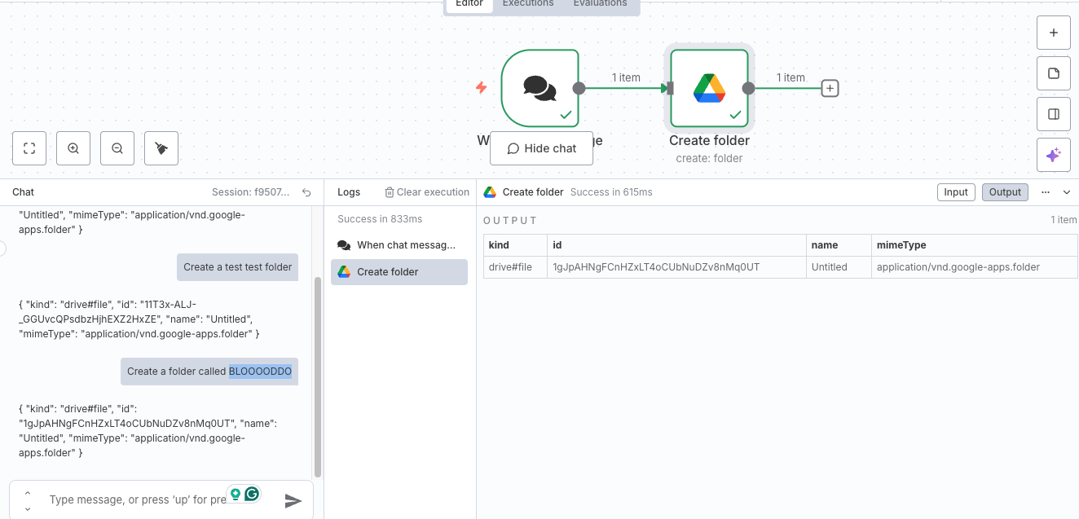Tidy up the workflow with broom icon
Screen dimensions: 1079x519
point(161,148)
